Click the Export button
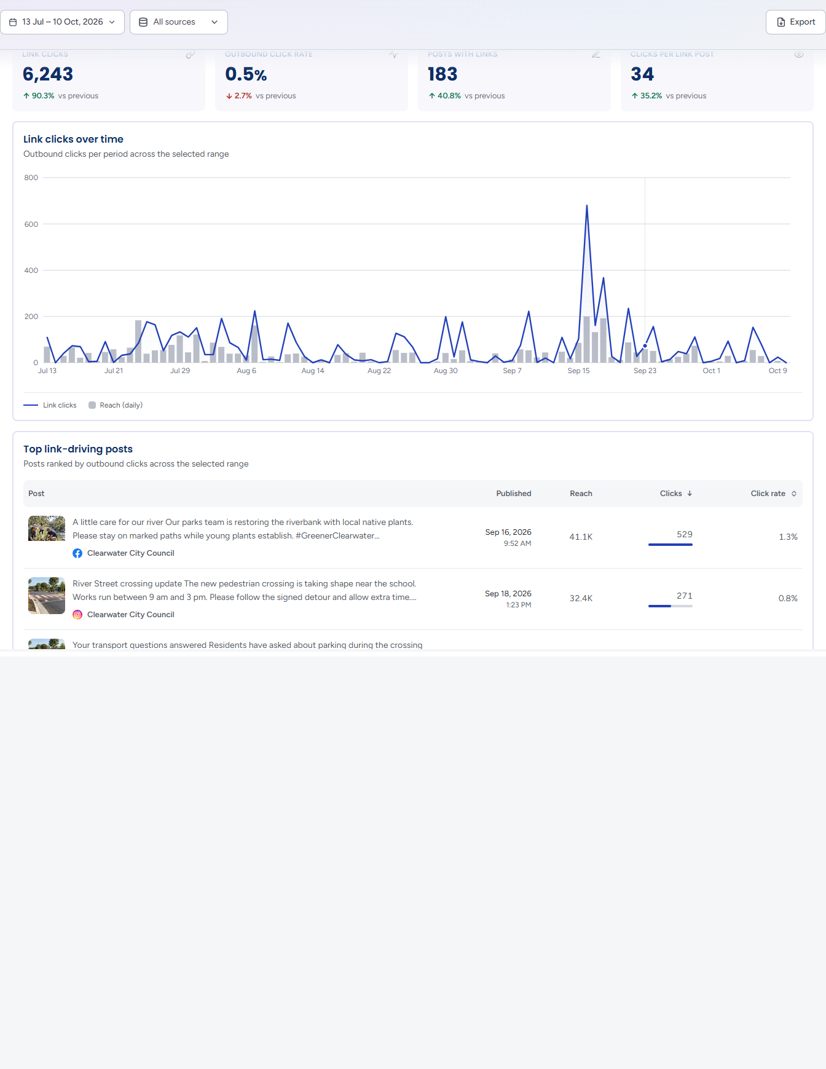Viewport: 826px width, 1069px height. tap(796, 22)
